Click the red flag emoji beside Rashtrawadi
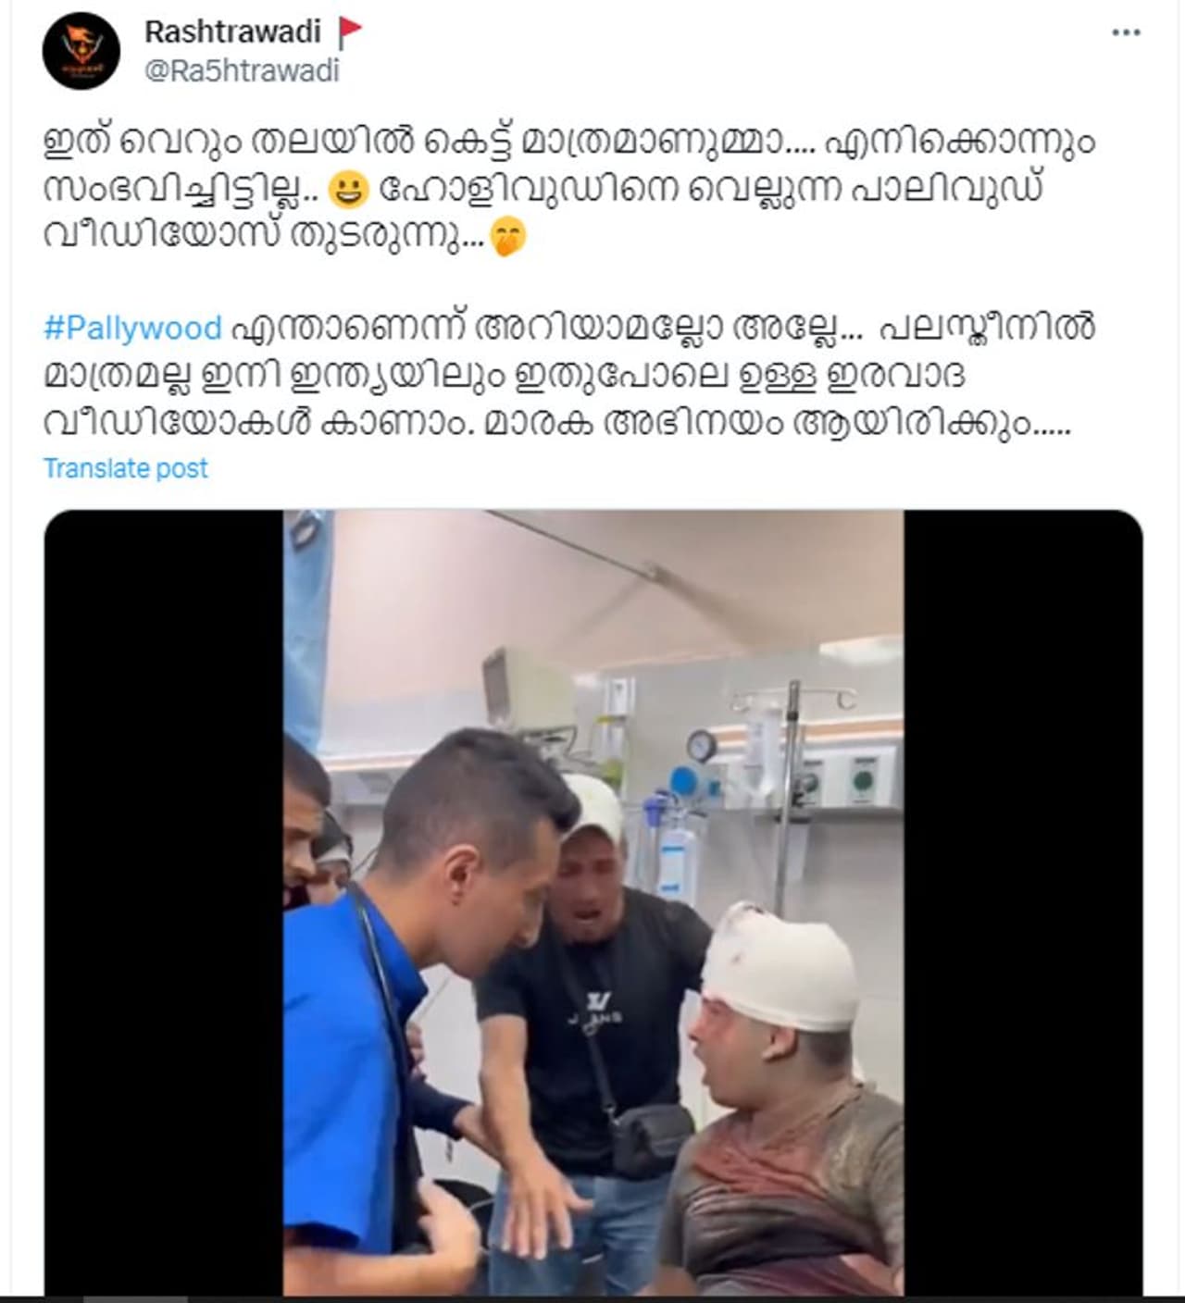 click(x=350, y=33)
